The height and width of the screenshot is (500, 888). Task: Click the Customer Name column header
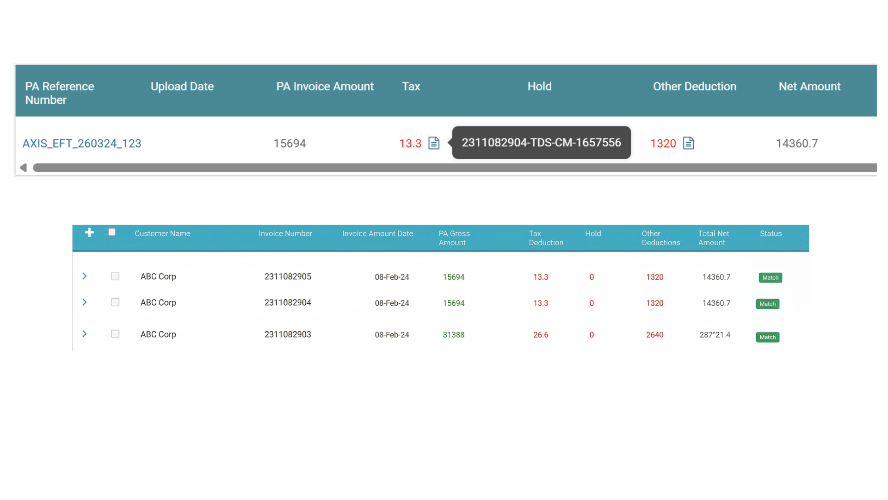[162, 233]
